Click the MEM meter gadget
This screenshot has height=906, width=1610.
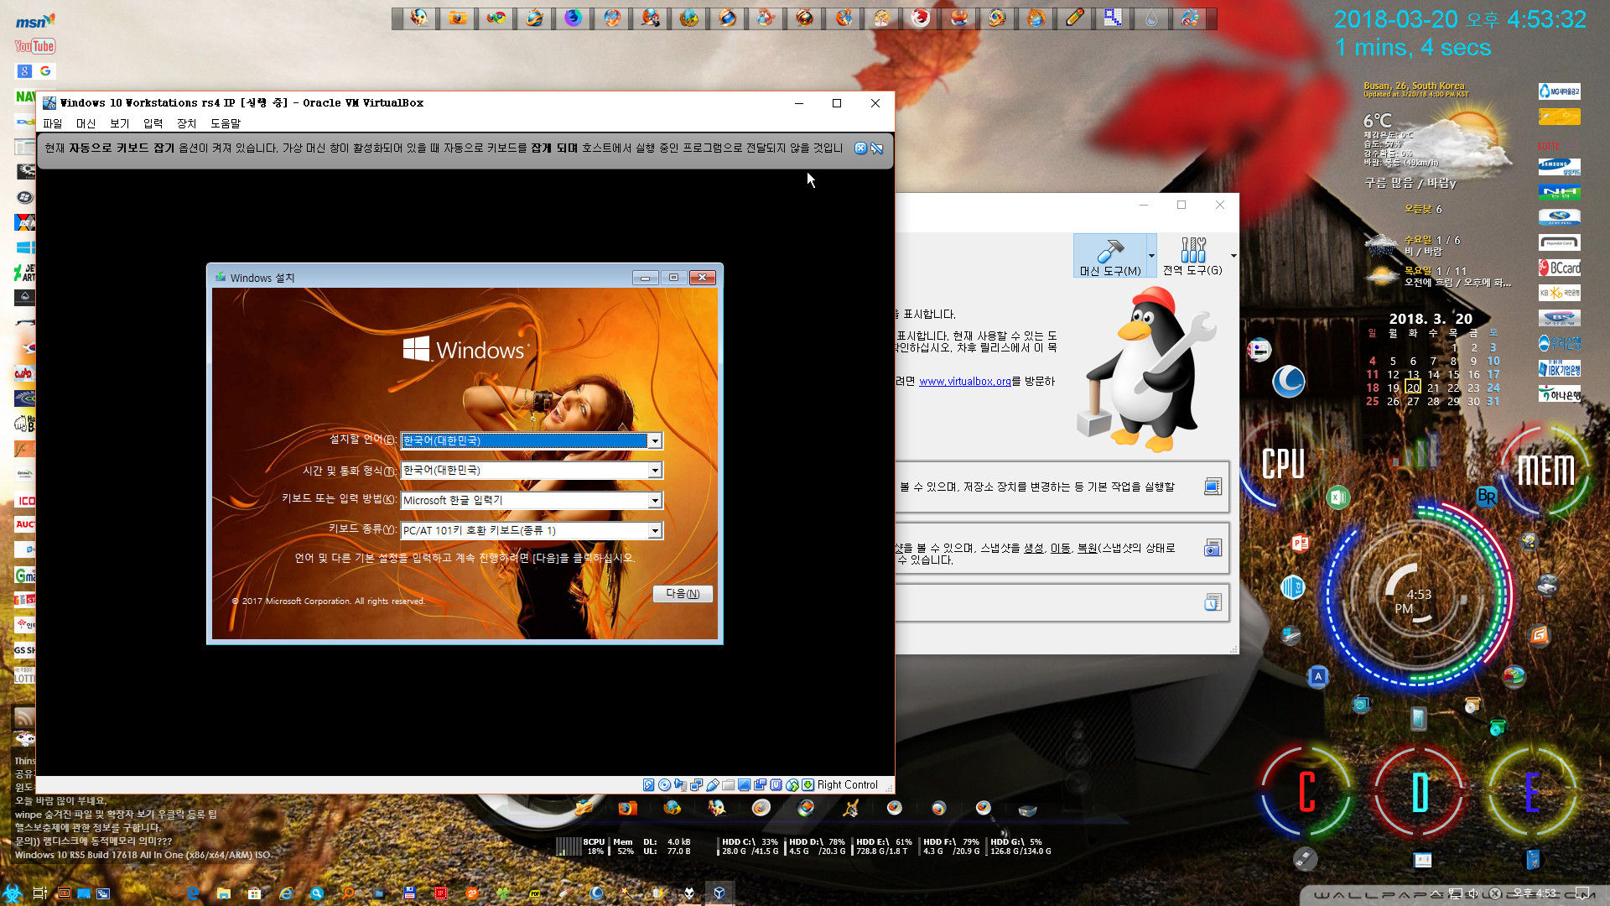[x=1545, y=470]
